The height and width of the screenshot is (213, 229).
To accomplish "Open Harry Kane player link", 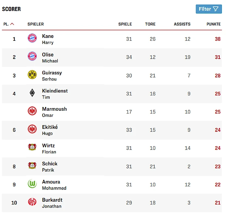I will [48, 39].
